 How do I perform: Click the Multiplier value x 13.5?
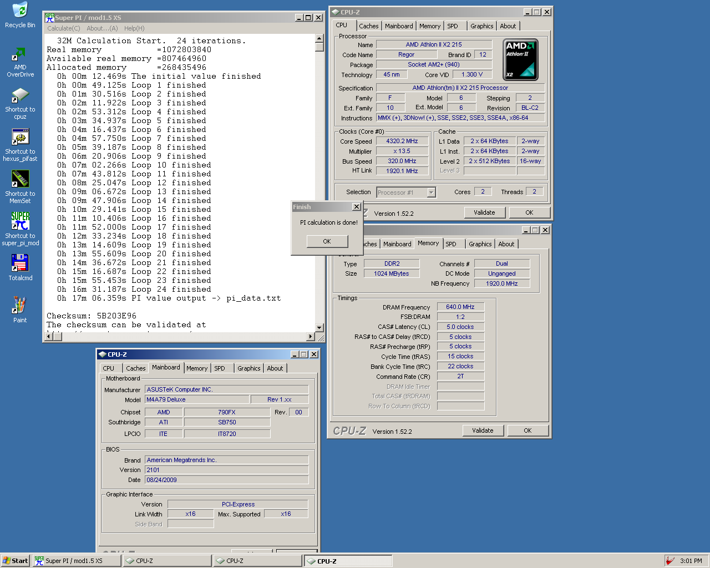[402, 151]
